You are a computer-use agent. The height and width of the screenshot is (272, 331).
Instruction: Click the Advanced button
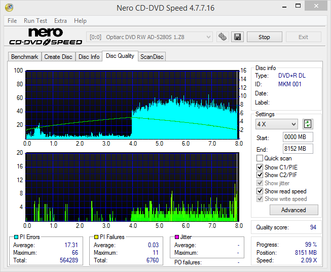tap(293, 210)
